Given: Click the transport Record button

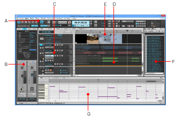Looking at the screenshot, I should (x=69, y=22).
